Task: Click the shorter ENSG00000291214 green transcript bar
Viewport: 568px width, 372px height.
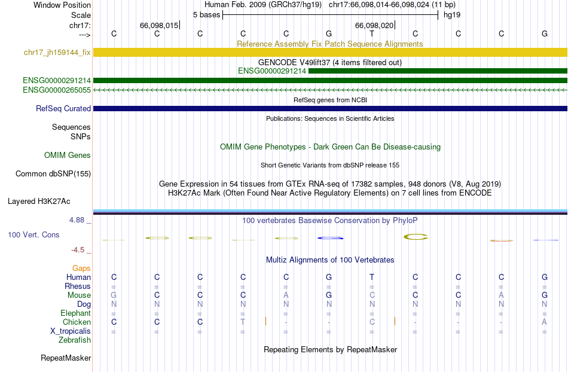Action: [438, 71]
